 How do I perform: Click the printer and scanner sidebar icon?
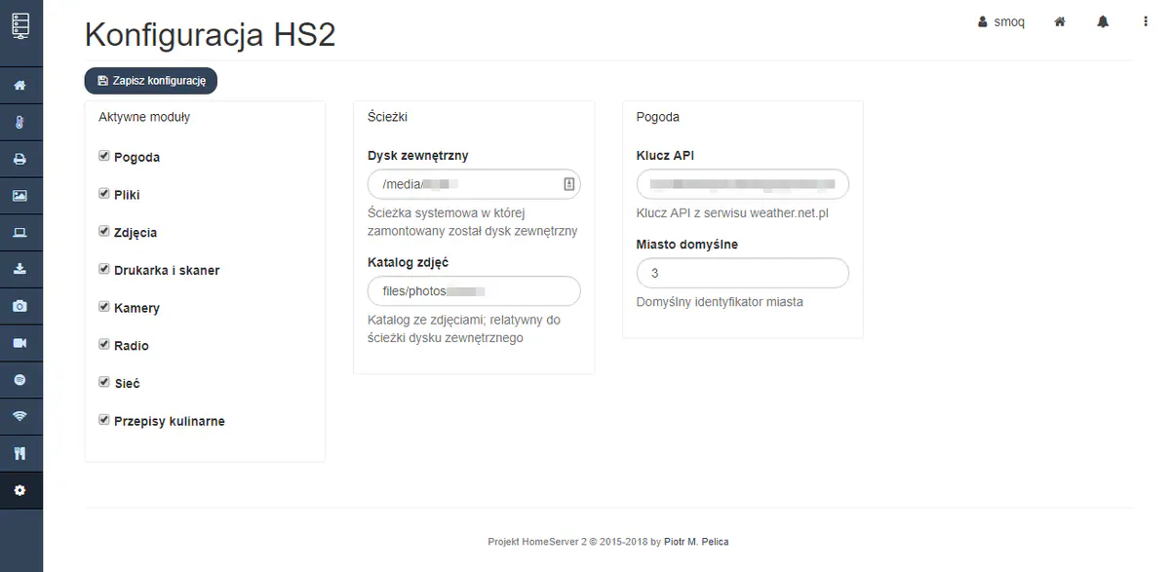click(19, 159)
